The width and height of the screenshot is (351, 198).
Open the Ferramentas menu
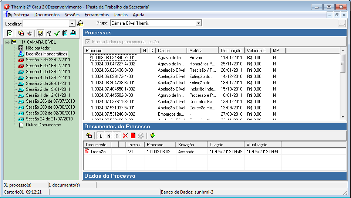coord(97,15)
